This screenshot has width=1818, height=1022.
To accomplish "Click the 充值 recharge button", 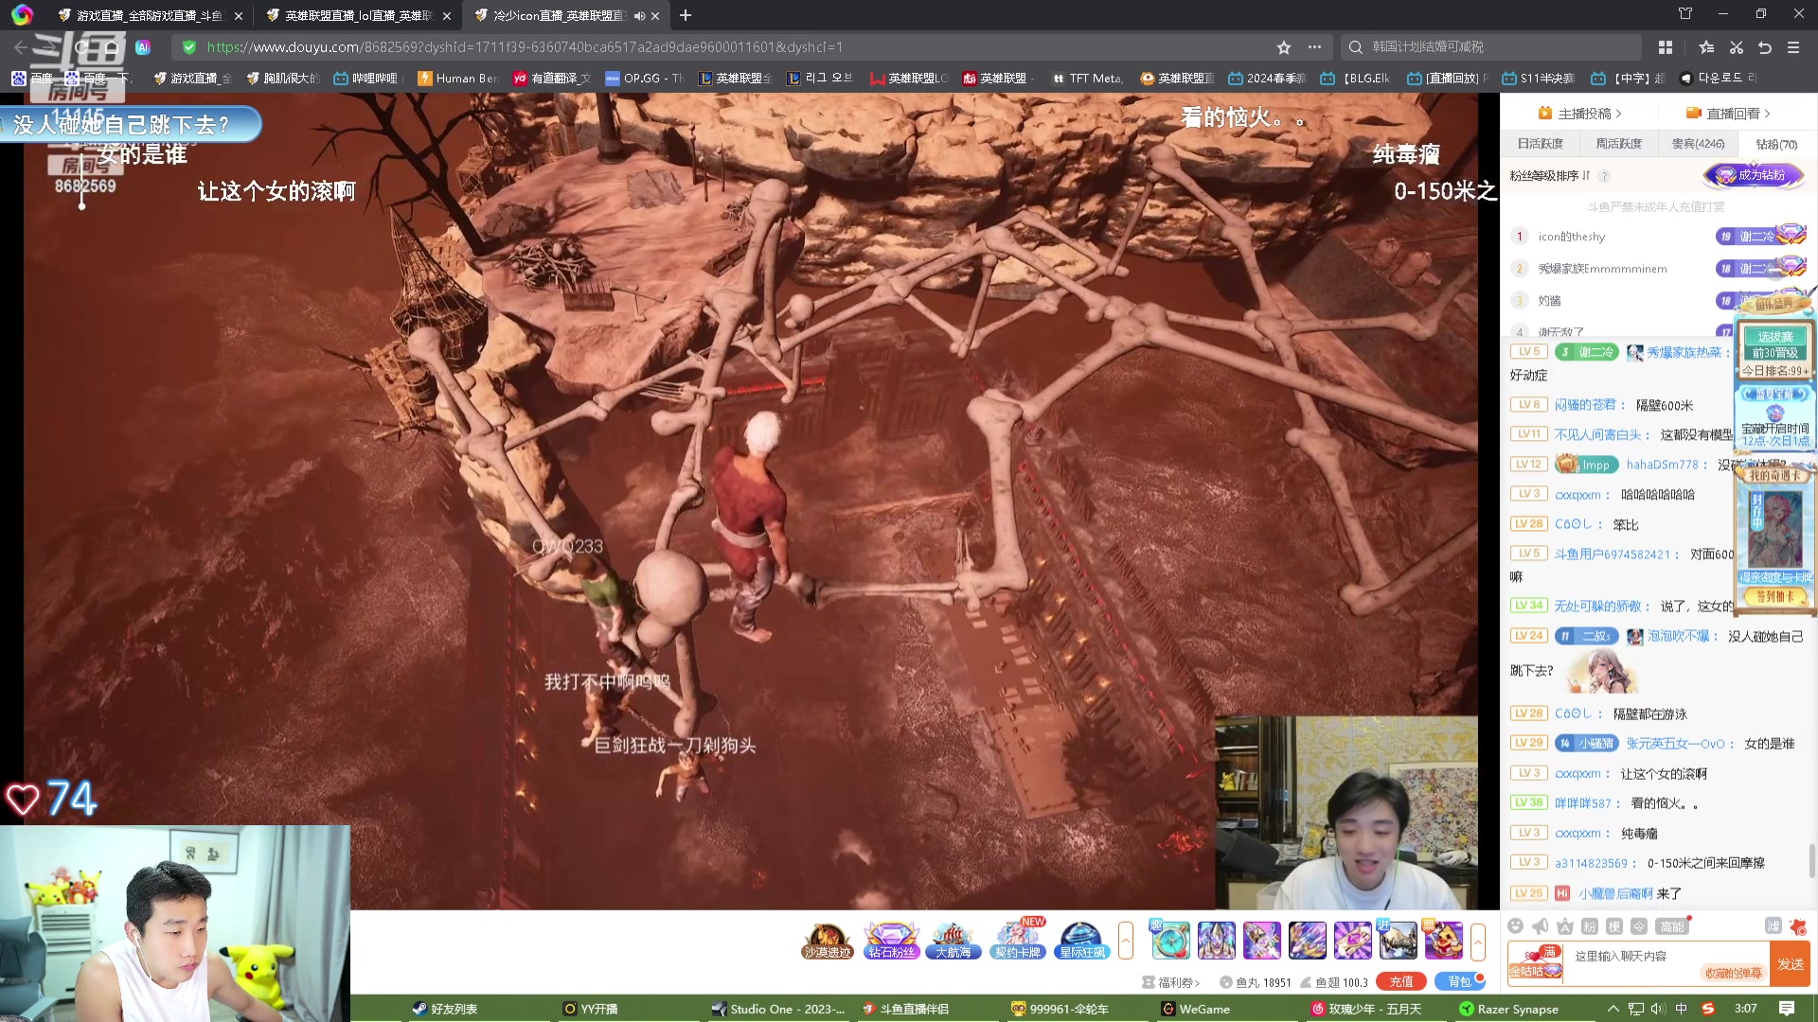I will [x=1401, y=982].
